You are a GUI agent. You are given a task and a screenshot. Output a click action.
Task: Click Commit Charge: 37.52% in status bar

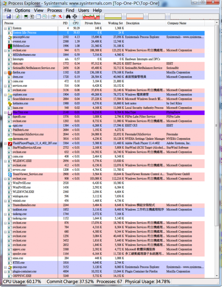(70, 281)
